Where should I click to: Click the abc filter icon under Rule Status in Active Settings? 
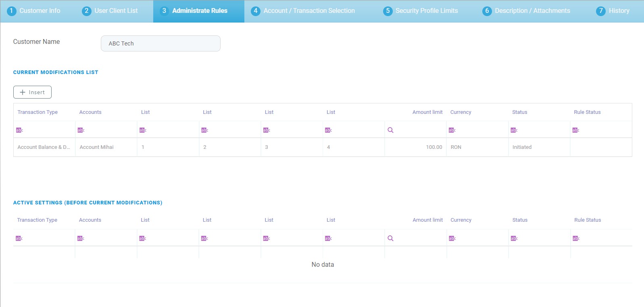pos(576,238)
